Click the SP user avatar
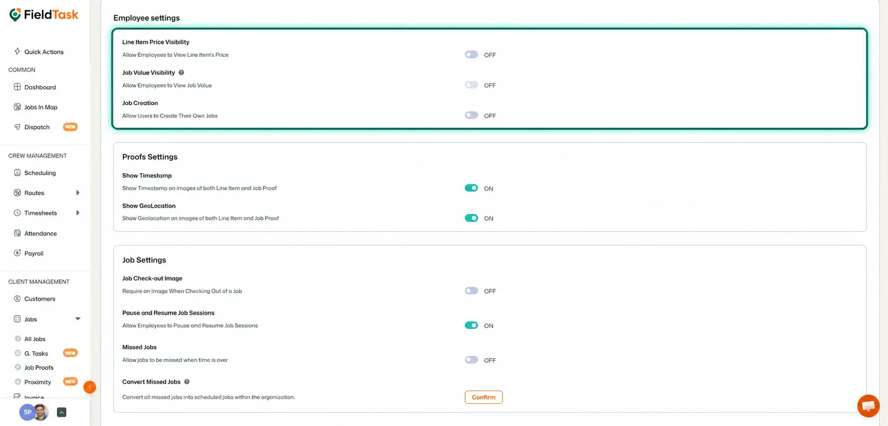 click(27, 412)
